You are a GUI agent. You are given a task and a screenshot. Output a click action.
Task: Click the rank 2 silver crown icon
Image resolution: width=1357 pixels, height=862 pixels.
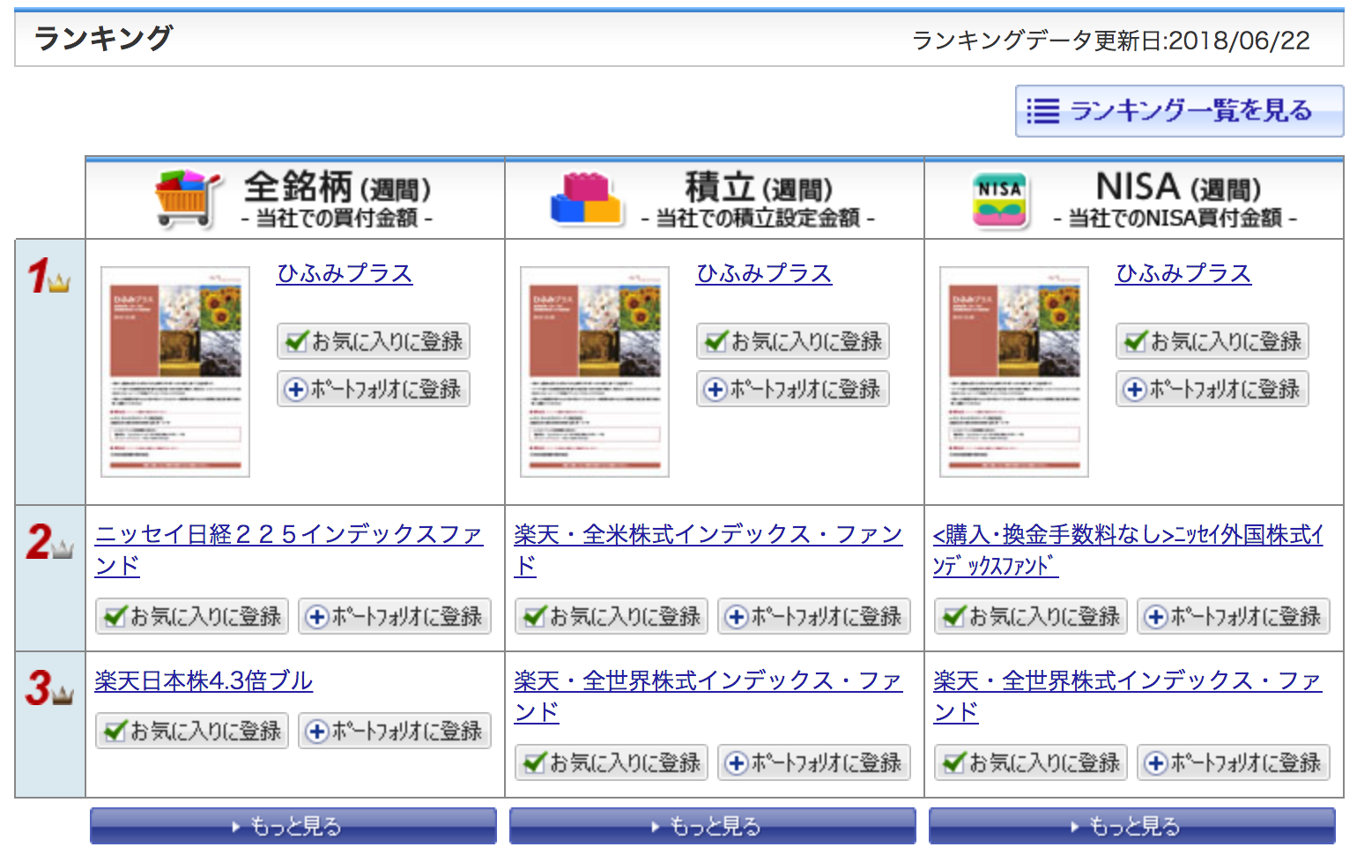point(62,550)
